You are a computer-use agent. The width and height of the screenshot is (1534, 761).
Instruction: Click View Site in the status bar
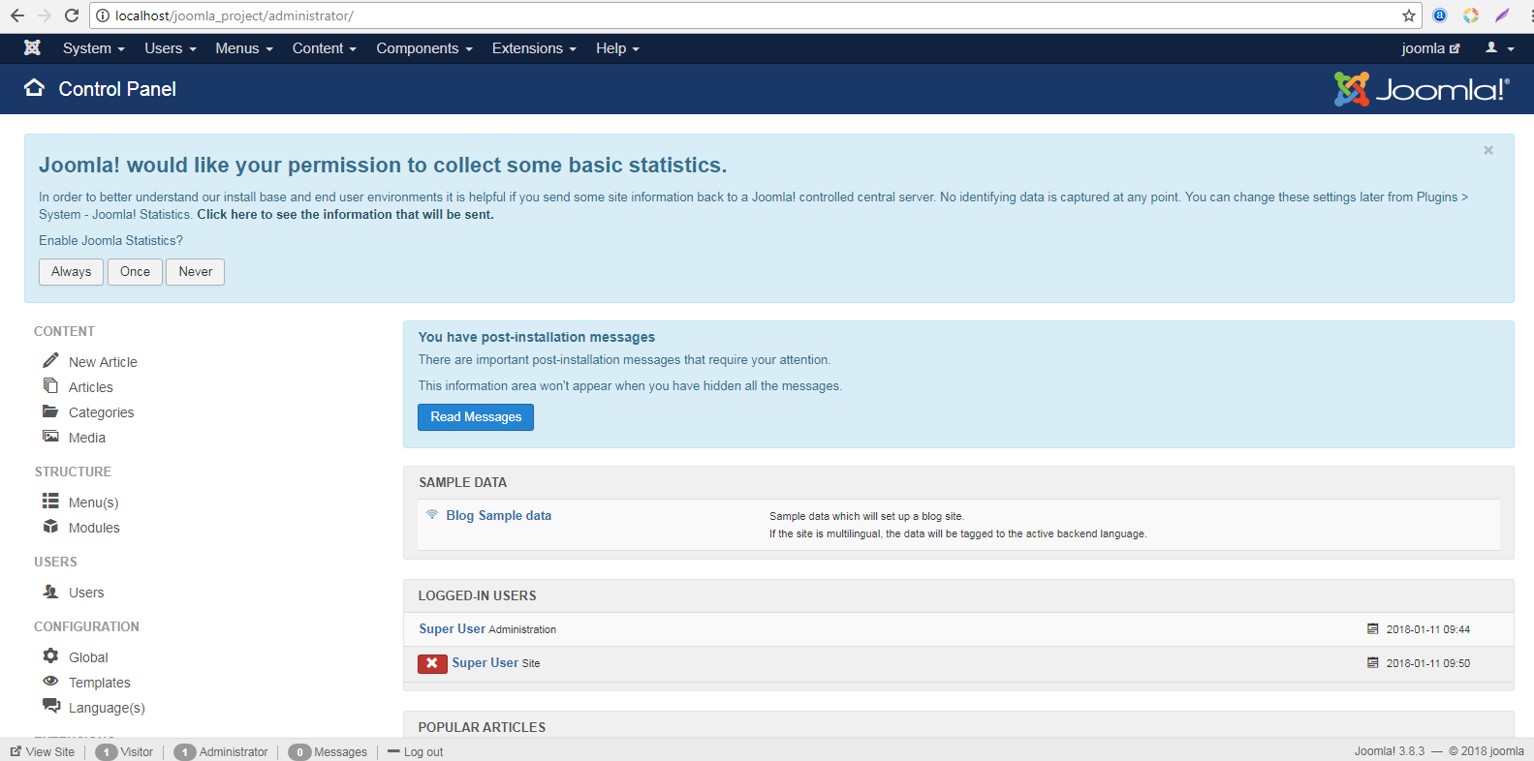[x=43, y=752]
